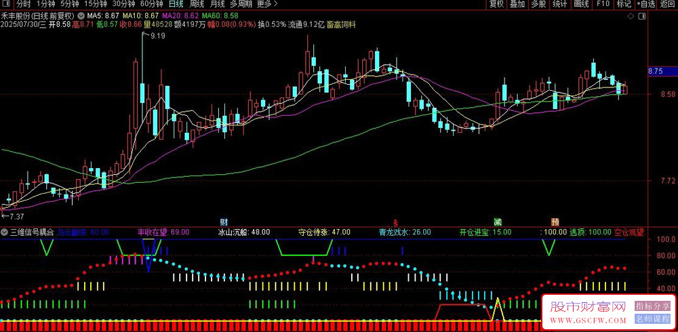This screenshot has width=678, height=332.
Task: Toggle the right side panel icon
Action: 642,16
